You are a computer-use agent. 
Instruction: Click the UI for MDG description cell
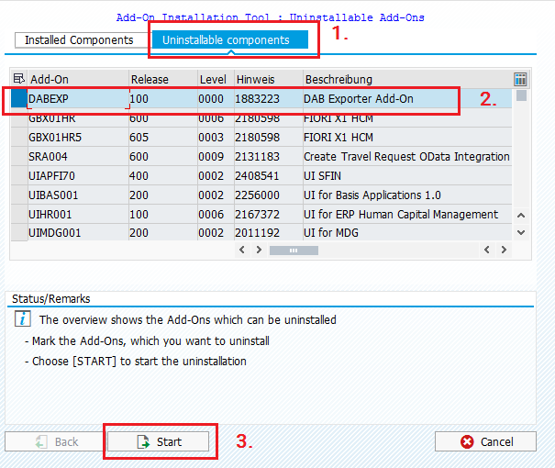tap(404, 233)
